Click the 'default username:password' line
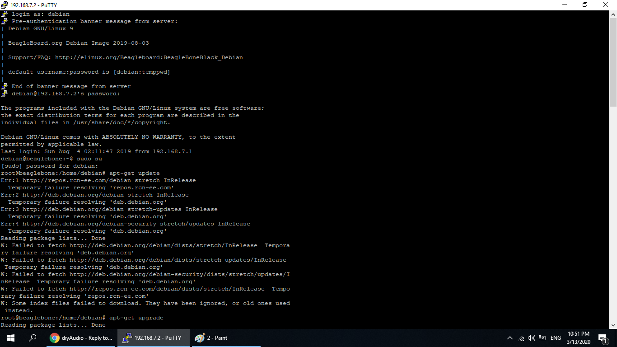This screenshot has height=347, width=617. 89,72
